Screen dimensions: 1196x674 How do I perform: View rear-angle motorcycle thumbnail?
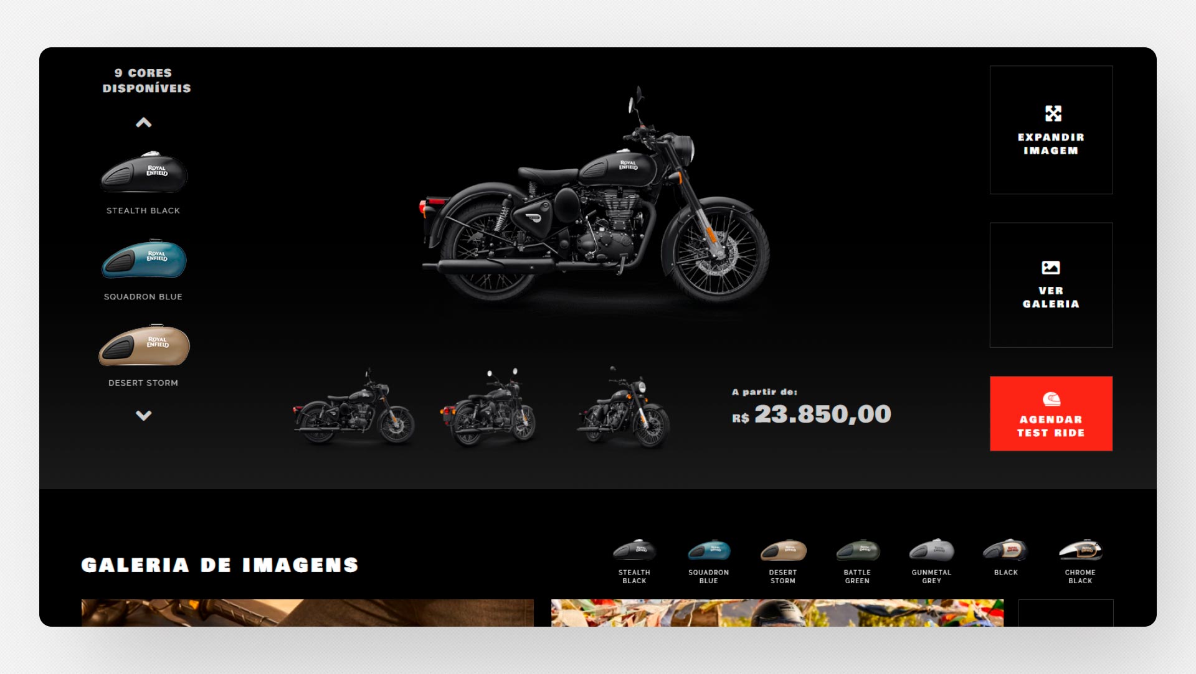[489, 406]
